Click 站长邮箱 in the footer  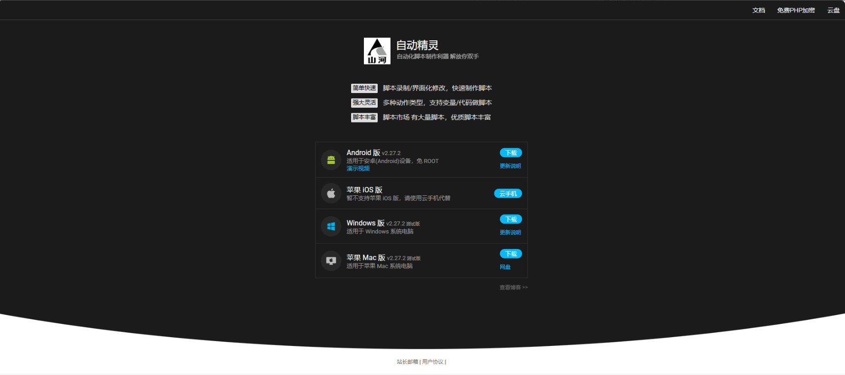point(407,362)
